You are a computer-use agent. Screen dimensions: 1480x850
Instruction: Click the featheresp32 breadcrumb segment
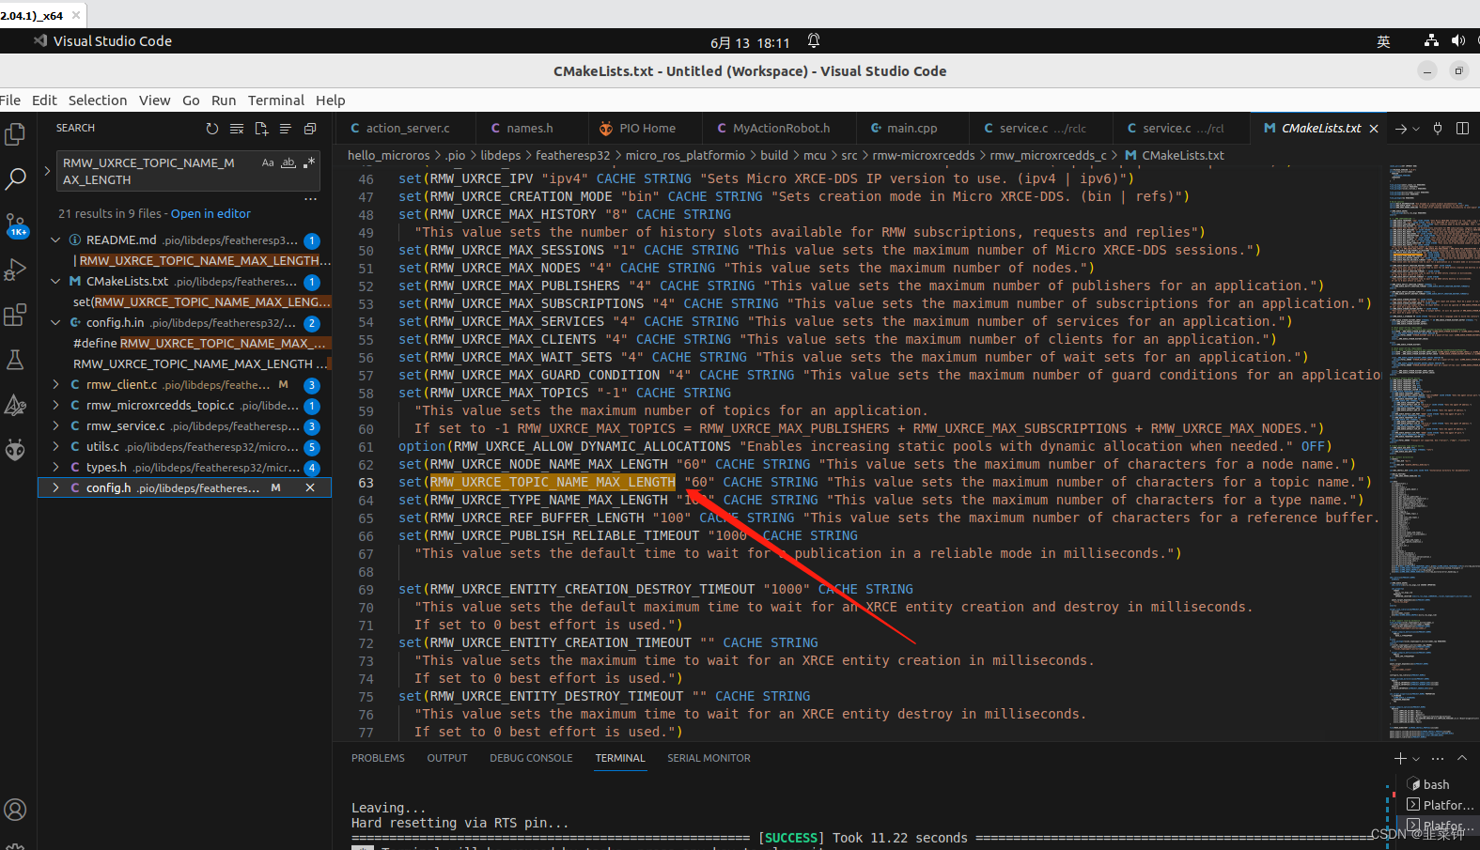572,156
